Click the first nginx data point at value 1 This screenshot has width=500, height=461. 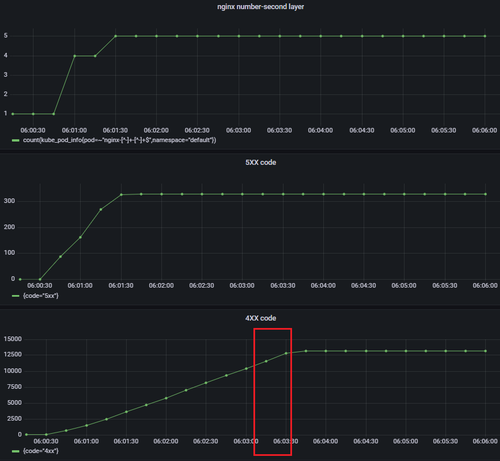pyautogui.click(x=13, y=114)
